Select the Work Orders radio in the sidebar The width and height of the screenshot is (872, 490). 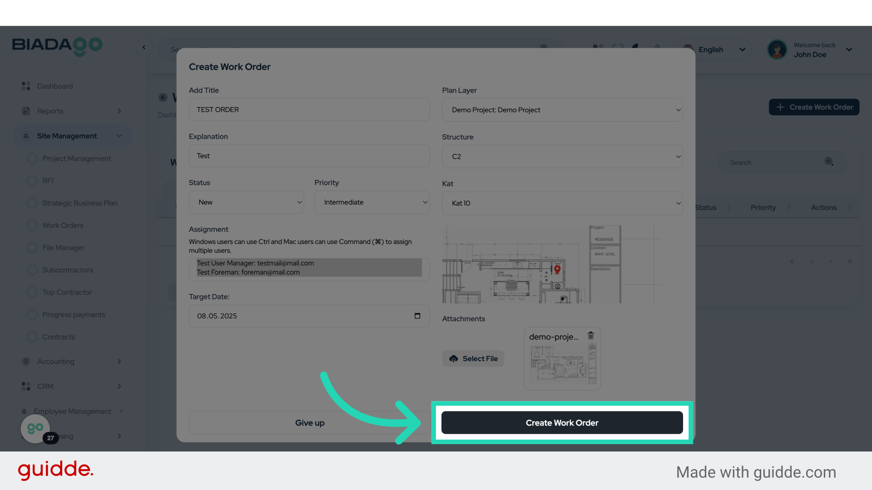tap(32, 225)
